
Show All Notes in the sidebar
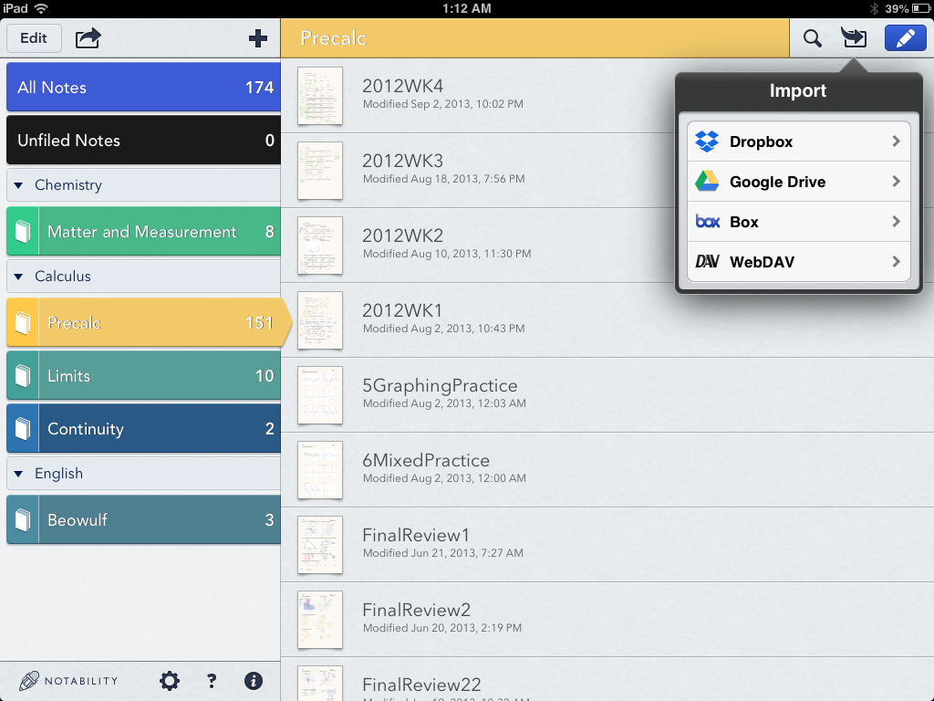click(x=143, y=88)
